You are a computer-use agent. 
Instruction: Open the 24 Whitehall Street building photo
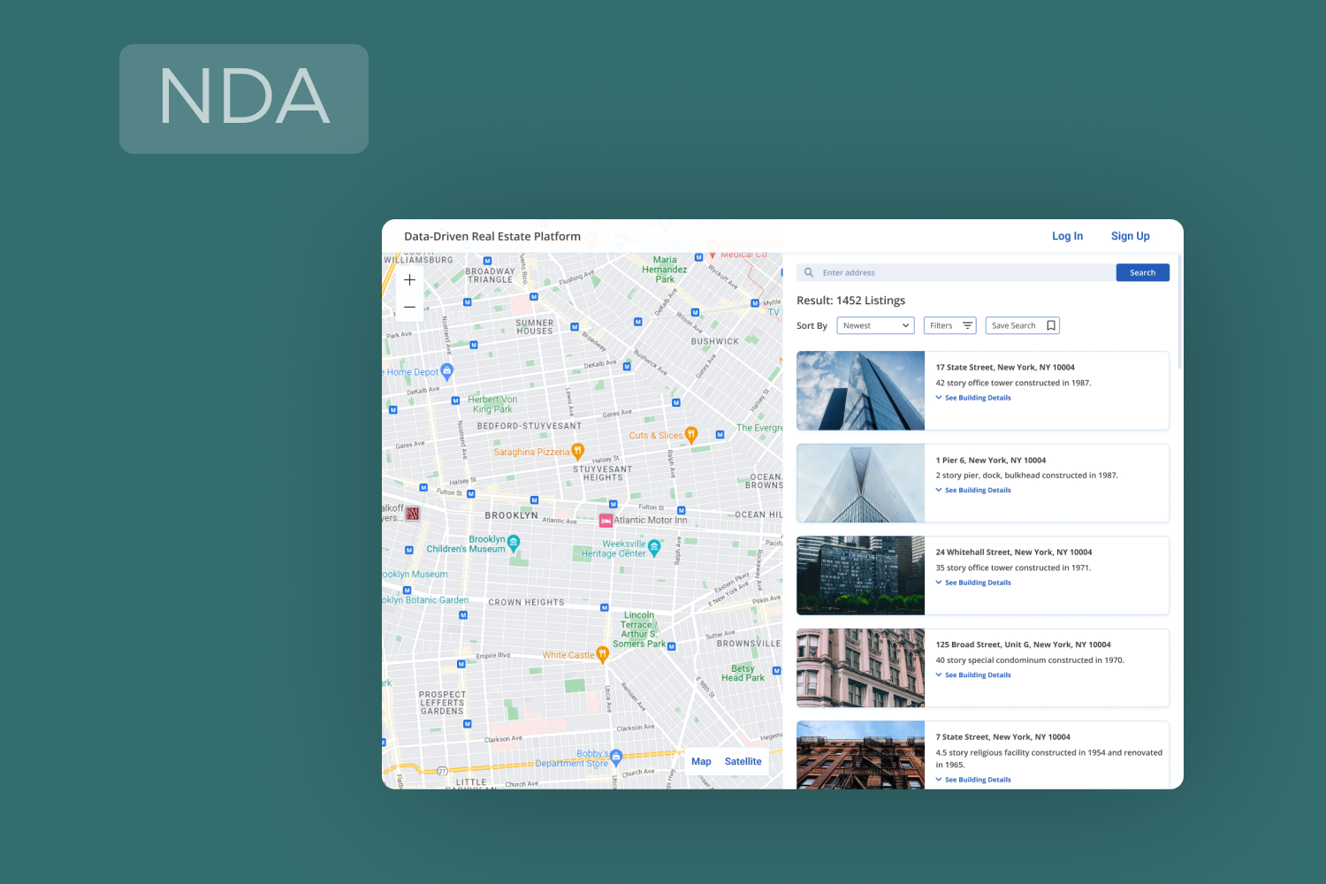860,575
